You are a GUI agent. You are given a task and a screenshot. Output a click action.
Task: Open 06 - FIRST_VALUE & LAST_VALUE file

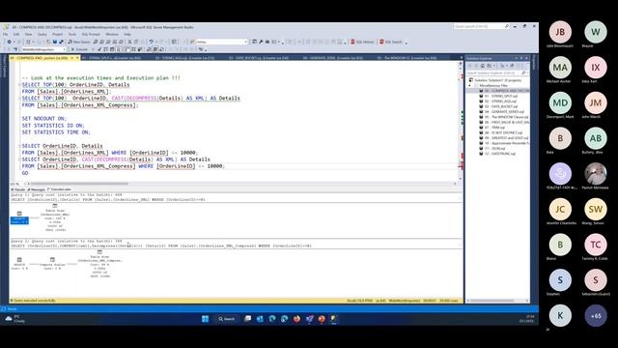(504, 123)
